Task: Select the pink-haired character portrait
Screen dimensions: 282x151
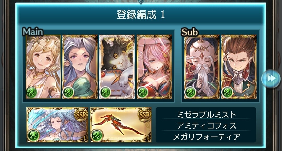Action: [x=154, y=67]
